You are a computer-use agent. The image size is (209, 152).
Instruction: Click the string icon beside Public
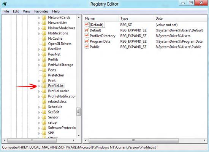tap(87, 47)
